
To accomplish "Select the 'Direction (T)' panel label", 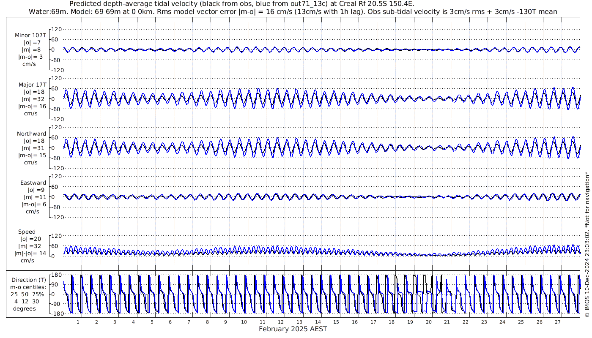I will 29,280.
